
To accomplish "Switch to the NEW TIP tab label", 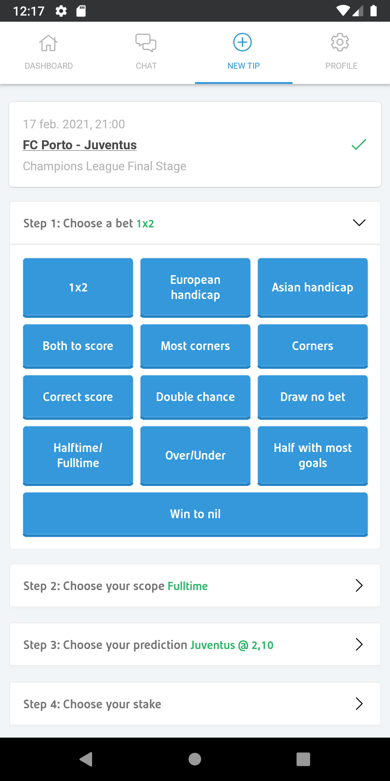I will (244, 66).
